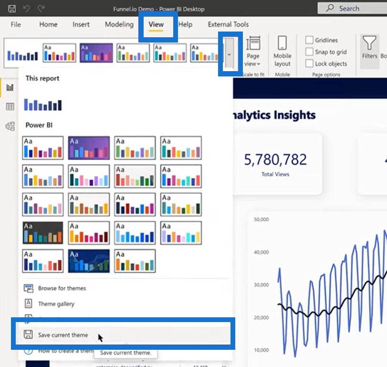Open Report view from left sidebar

point(10,87)
